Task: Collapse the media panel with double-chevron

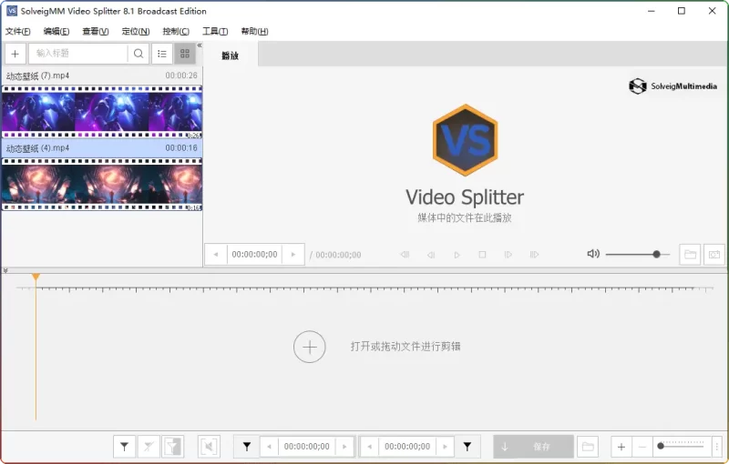Action: (200, 45)
